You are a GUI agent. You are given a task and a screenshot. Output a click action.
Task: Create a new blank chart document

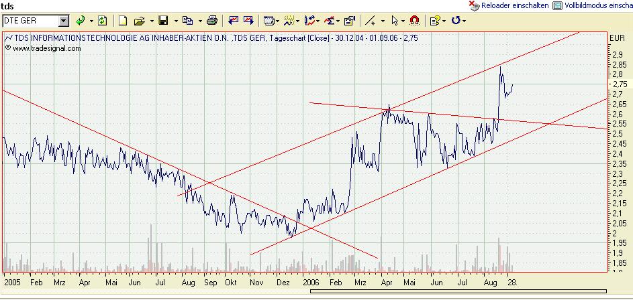click(123, 21)
